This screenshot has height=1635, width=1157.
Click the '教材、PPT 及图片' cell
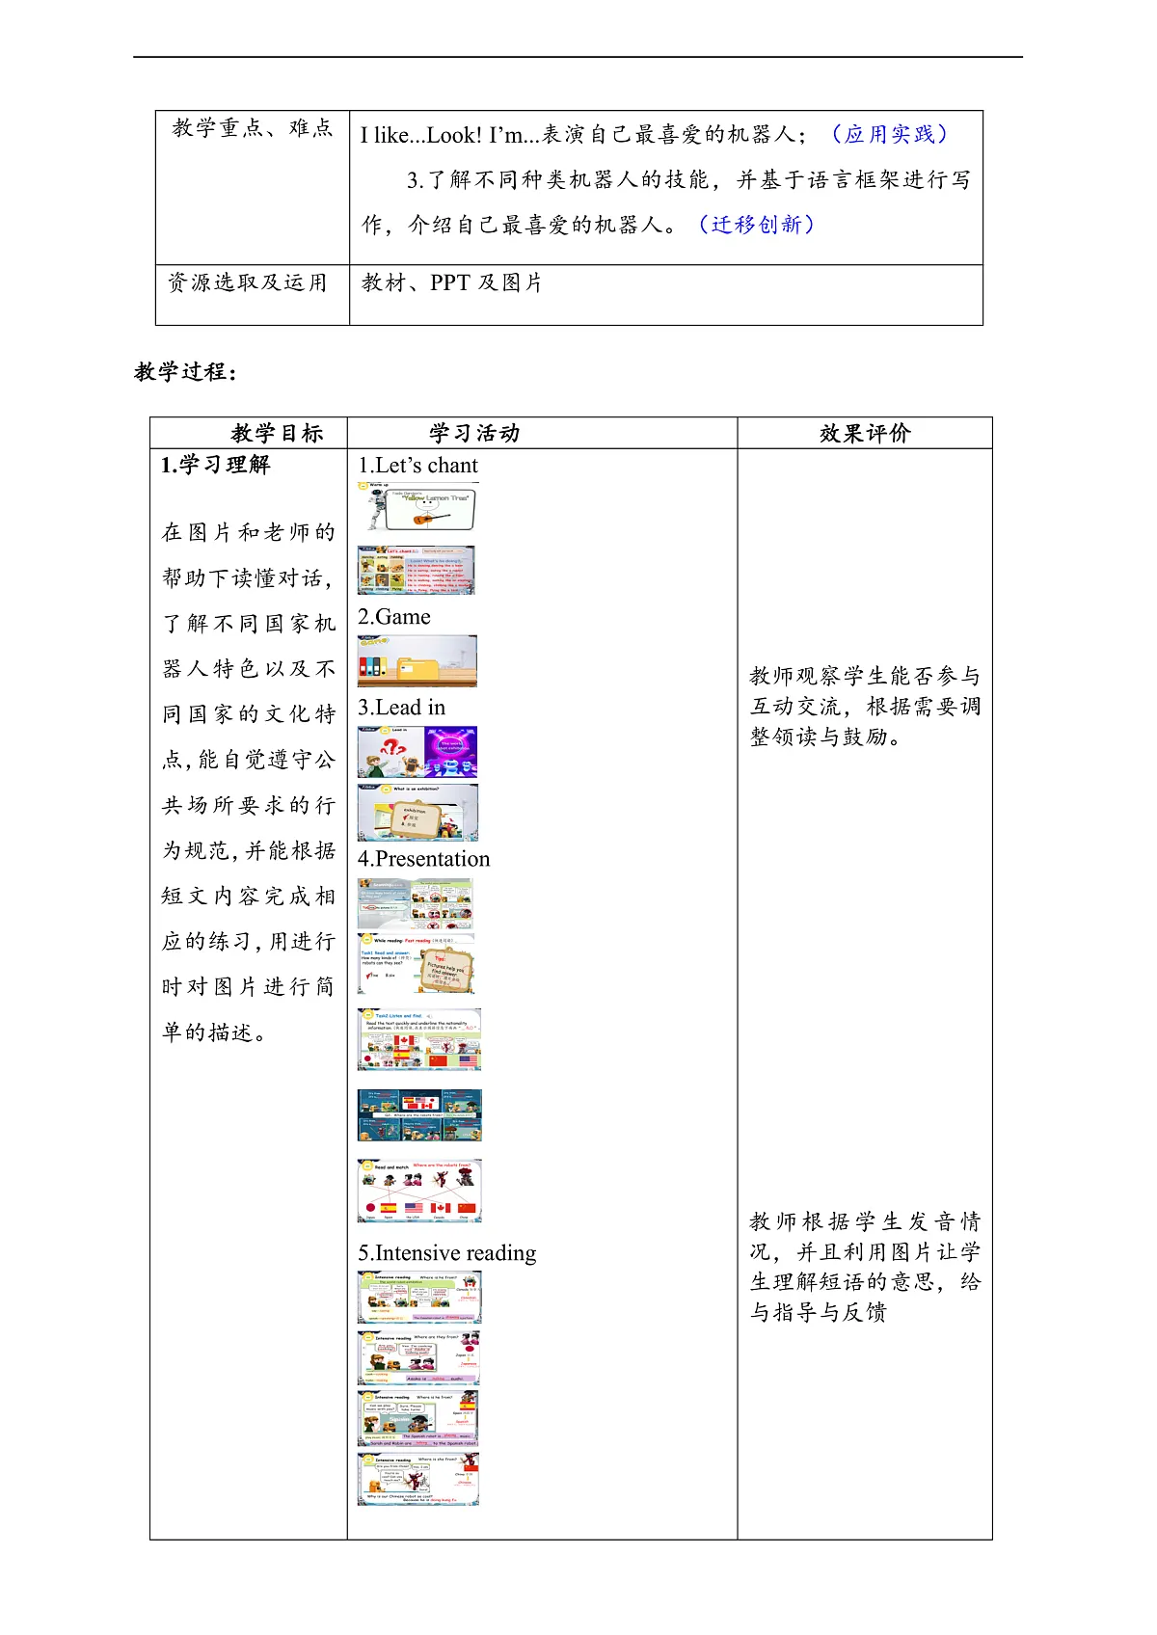(452, 282)
